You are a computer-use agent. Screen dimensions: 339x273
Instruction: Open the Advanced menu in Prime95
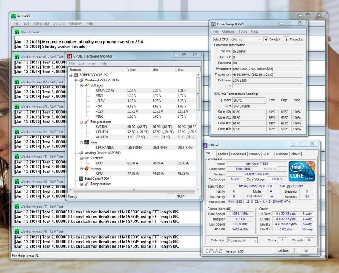click(41, 23)
